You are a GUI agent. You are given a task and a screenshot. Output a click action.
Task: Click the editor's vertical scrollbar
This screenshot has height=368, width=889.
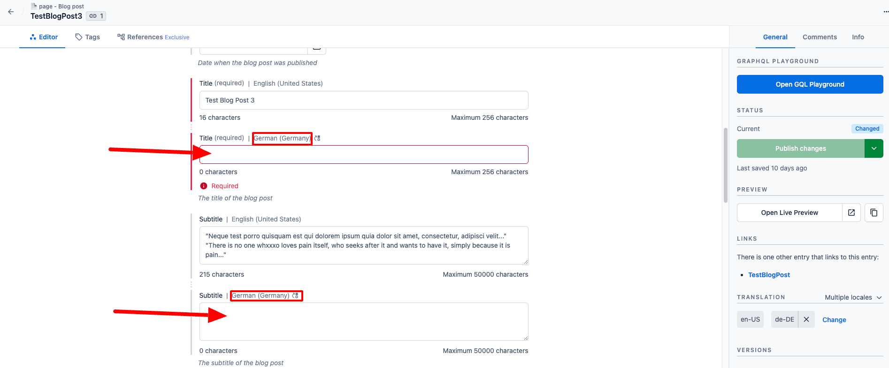725,164
